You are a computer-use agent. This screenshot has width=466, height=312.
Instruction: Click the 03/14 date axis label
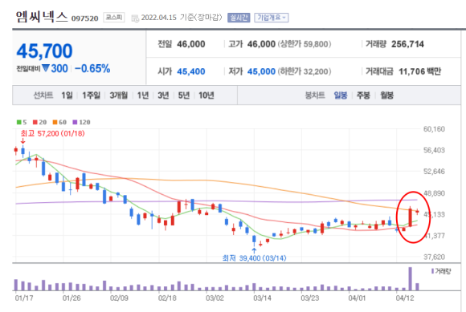point(262,298)
